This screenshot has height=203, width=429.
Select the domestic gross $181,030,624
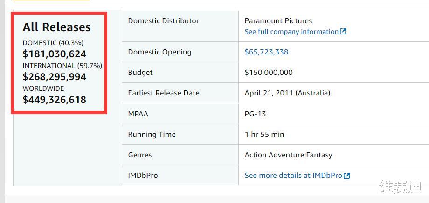54,54
